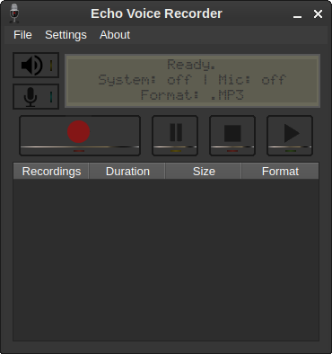332x354 pixels.
Task: Open the About menu
Action: 115,35
